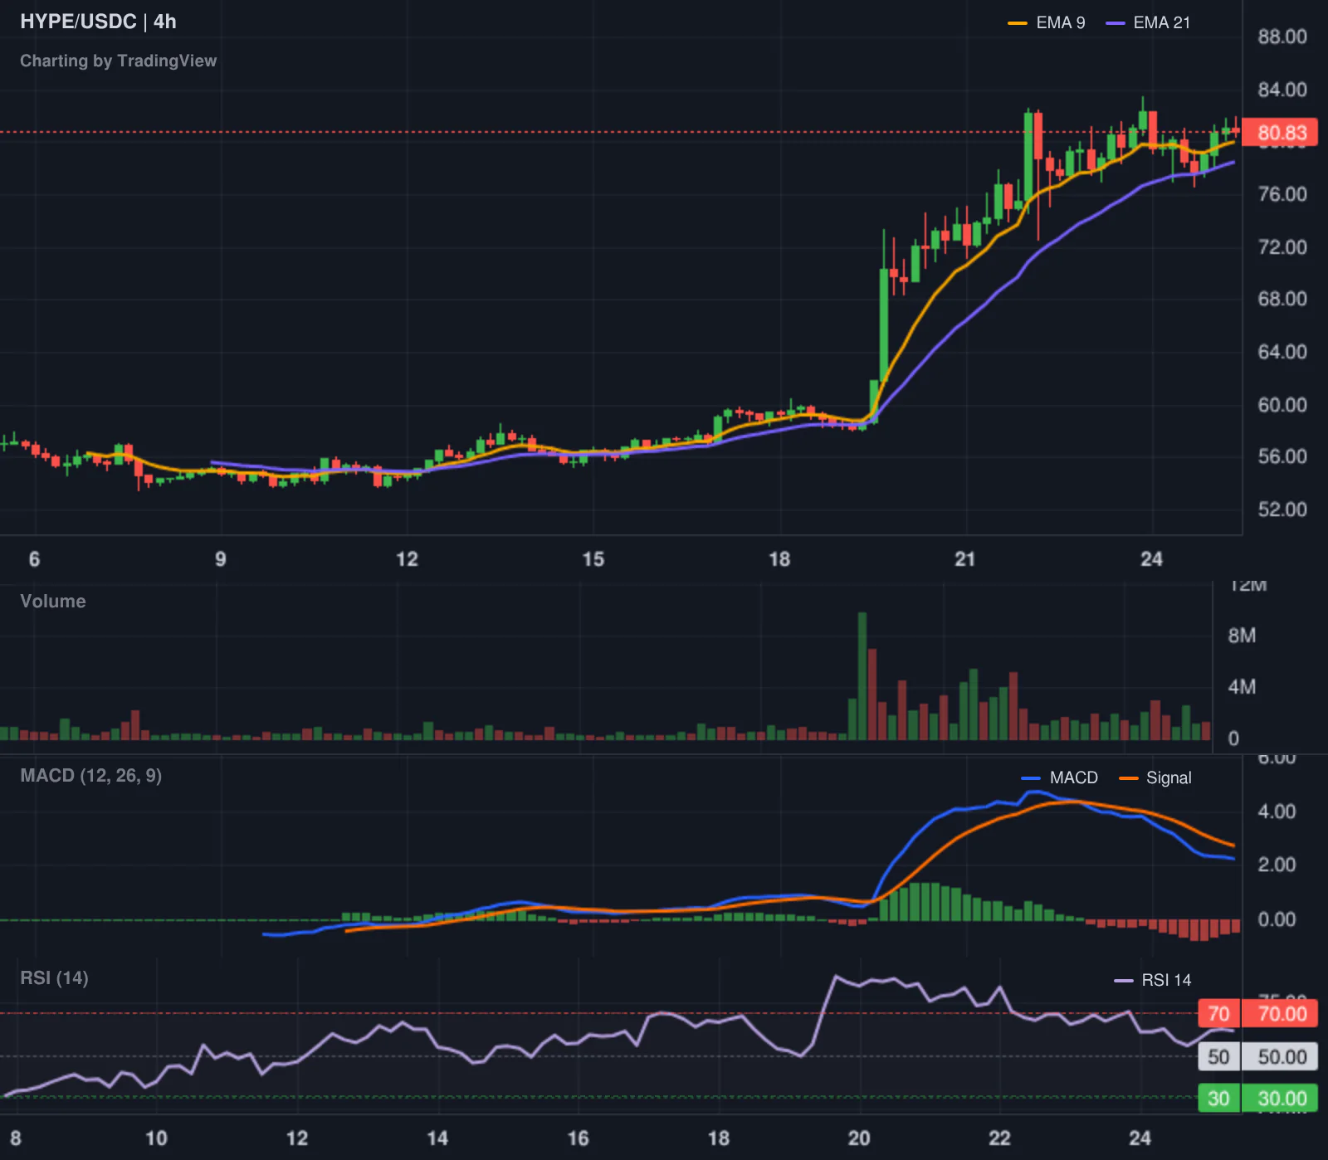The height and width of the screenshot is (1160, 1328).
Task: Click the 56.00 price axis label
Action: click(1282, 456)
